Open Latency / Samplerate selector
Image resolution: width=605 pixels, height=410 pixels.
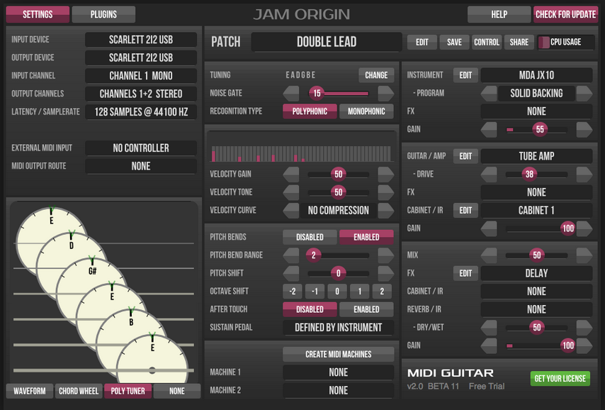click(141, 112)
